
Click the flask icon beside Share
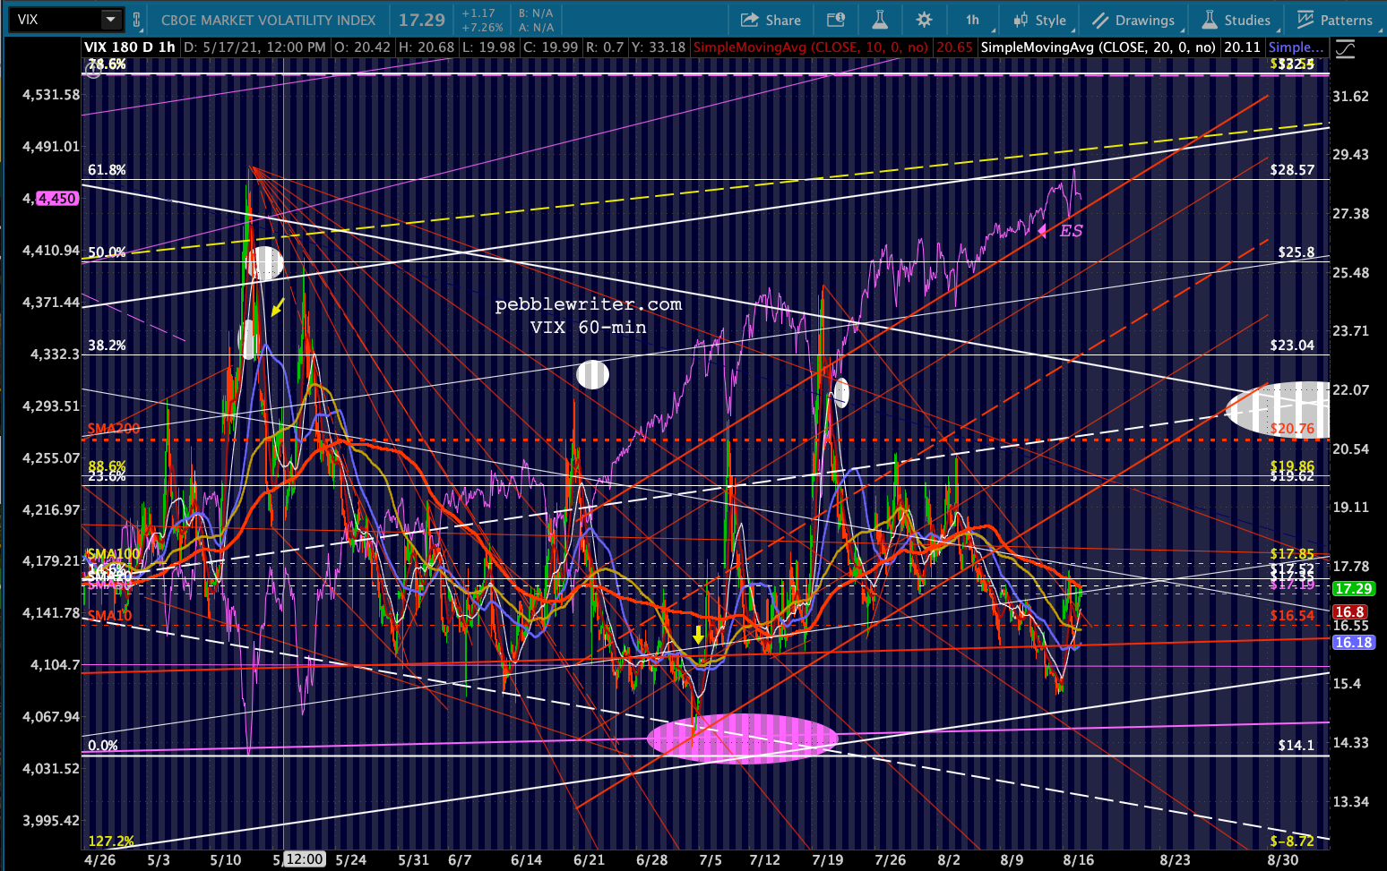point(880,20)
